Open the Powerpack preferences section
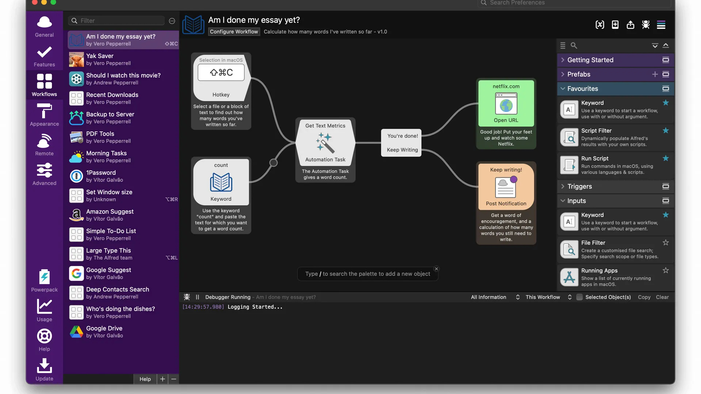The width and height of the screenshot is (701, 394). coord(44,281)
